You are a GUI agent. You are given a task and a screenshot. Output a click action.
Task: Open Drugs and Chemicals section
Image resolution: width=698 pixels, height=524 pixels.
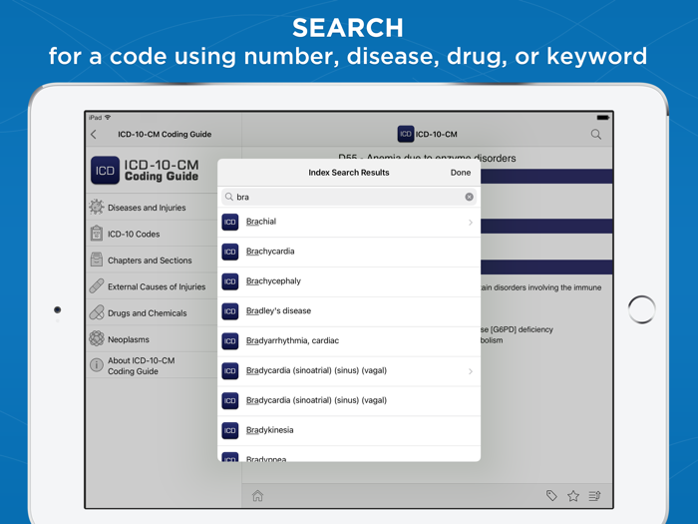[x=152, y=312]
